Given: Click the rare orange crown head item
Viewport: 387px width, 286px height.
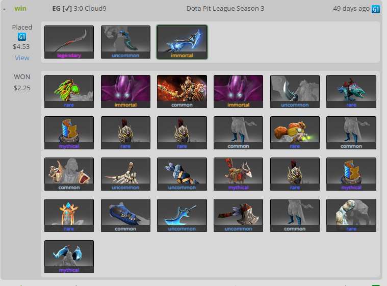Looking at the screenshot, I should pos(69,216).
